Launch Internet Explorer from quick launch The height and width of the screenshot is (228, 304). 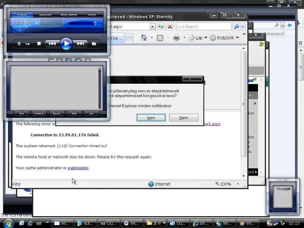pyautogui.click(x=30, y=223)
